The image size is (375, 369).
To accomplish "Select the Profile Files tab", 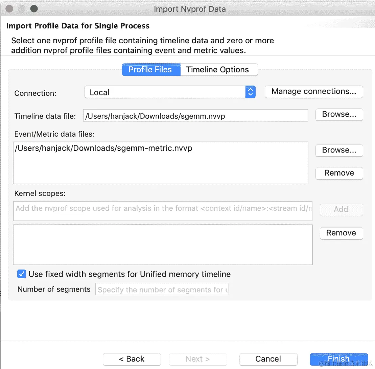I will point(150,70).
